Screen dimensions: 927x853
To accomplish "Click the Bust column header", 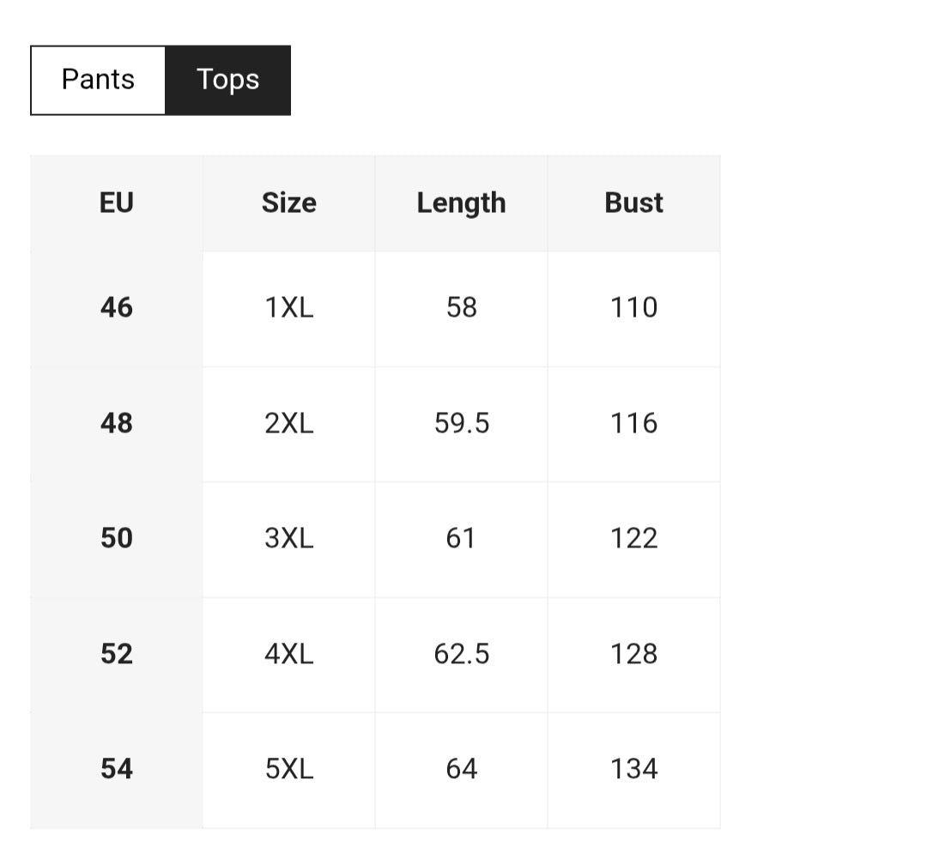I will click(x=633, y=203).
